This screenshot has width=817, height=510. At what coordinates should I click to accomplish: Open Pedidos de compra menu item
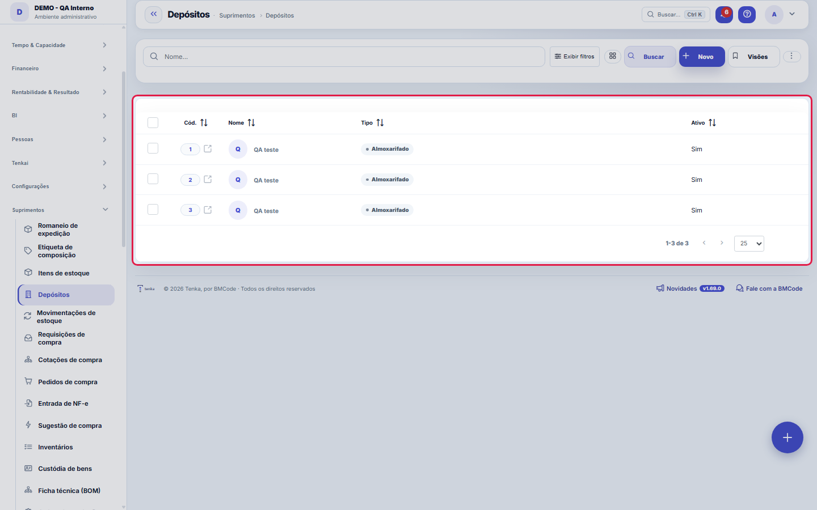[x=66, y=382]
